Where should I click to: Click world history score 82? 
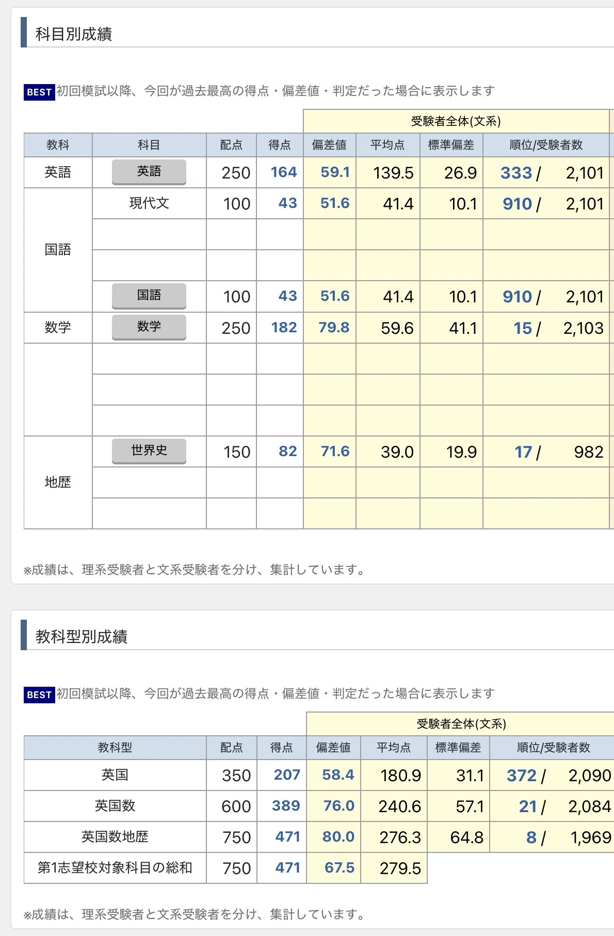(x=287, y=451)
